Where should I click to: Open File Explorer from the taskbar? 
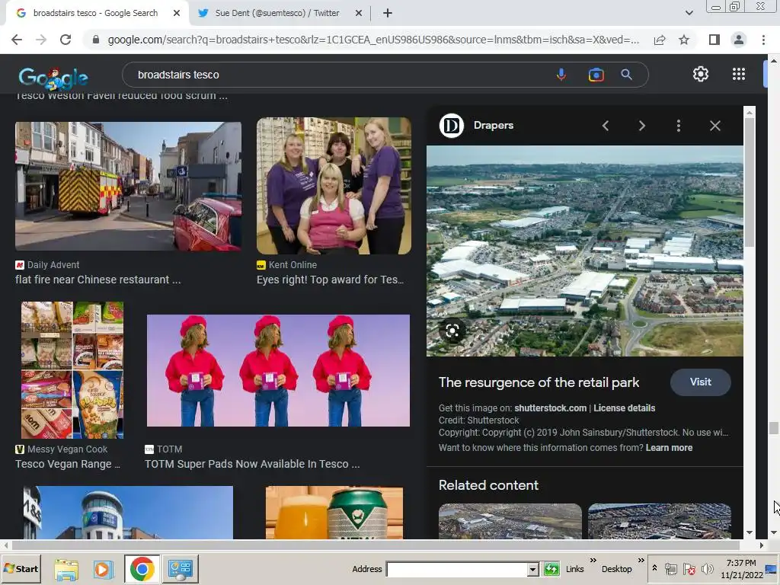tap(66, 569)
